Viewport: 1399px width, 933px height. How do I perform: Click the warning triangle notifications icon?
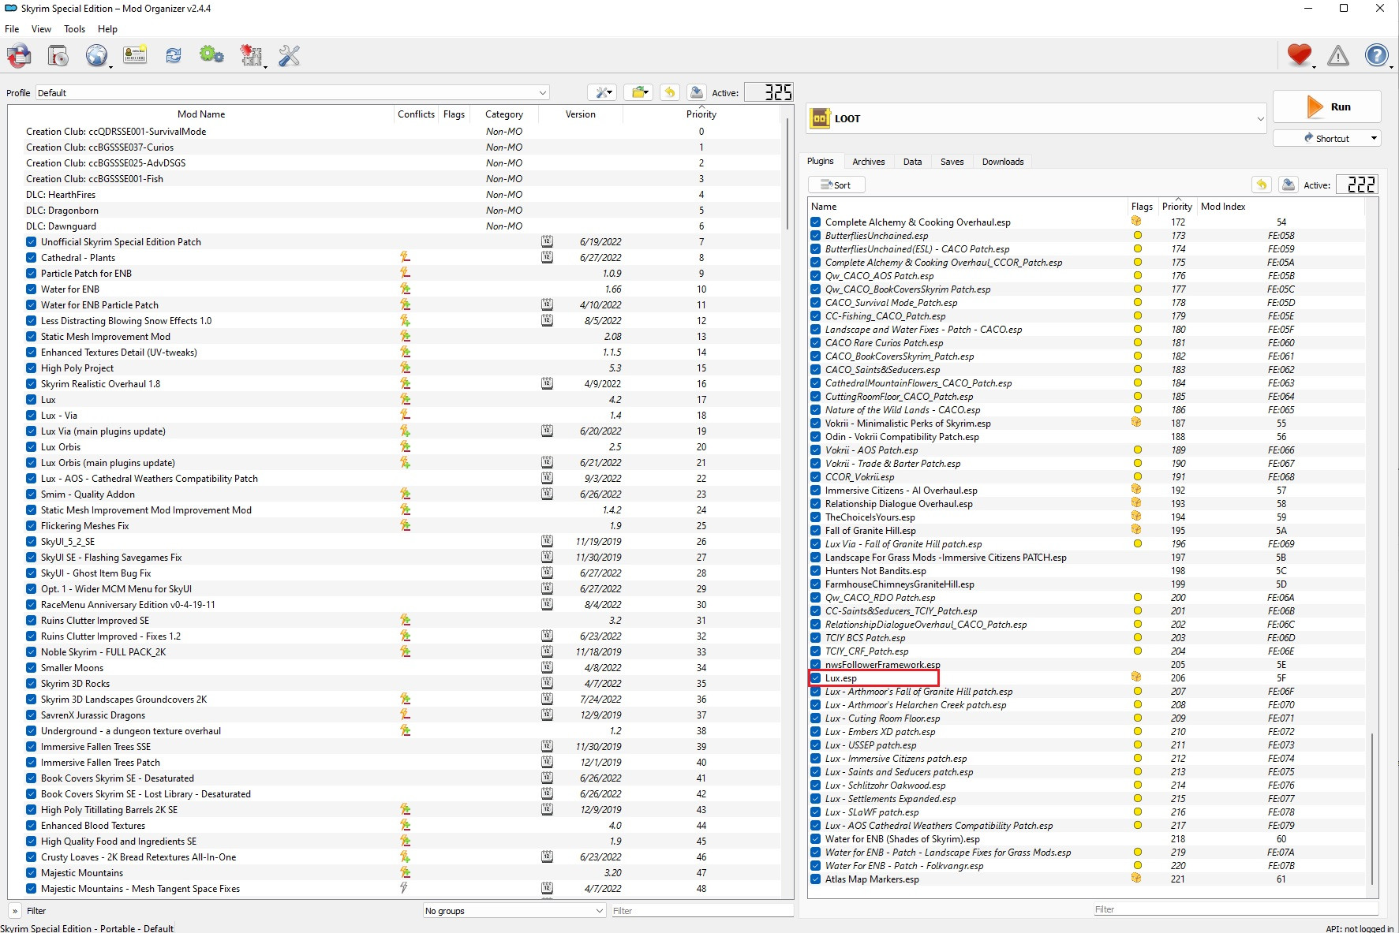pyautogui.click(x=1338, y=56)
